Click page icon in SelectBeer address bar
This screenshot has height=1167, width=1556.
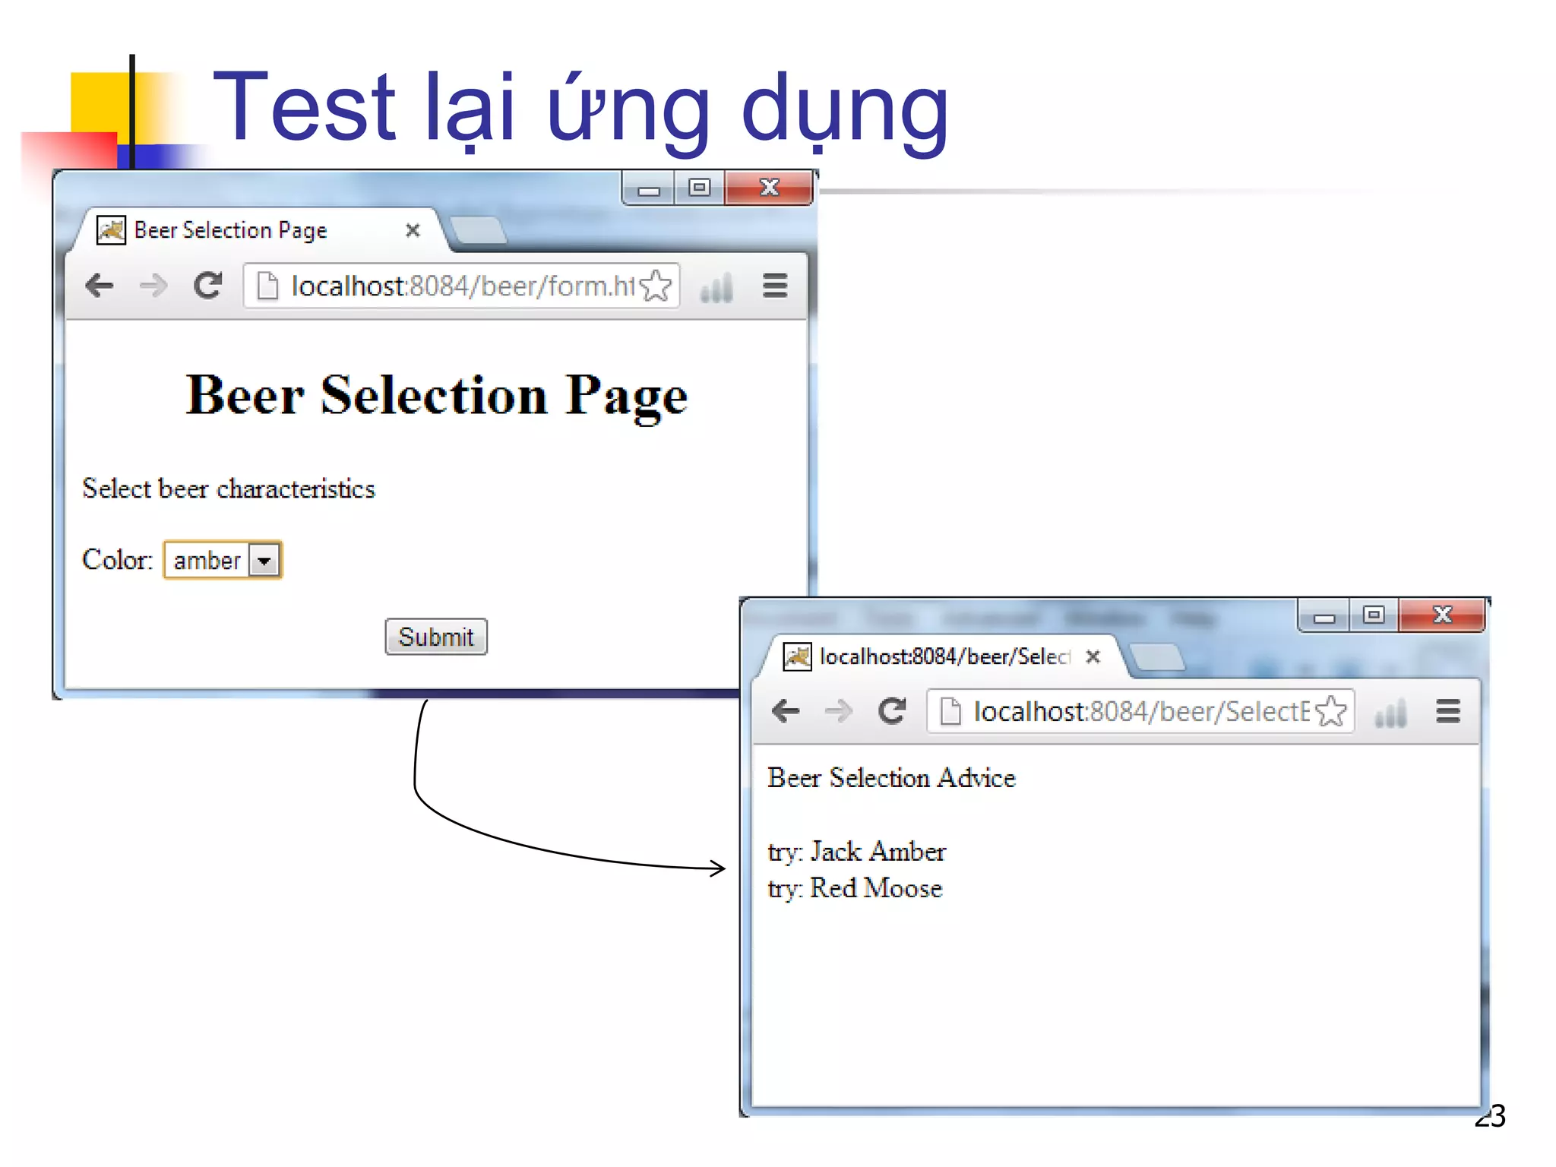click(950, 712)
